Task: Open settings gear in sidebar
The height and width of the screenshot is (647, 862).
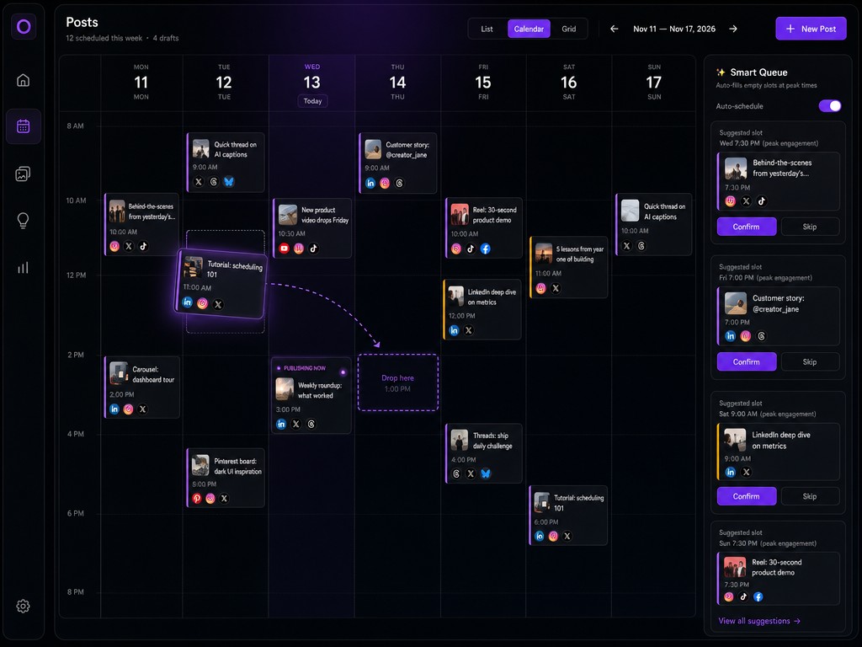Action: coord(23,606)
